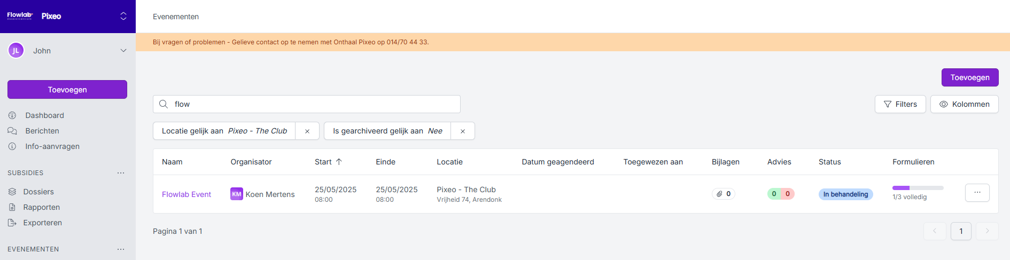The width and height of the screenshot is (1010, 260).
Task: Open the Evenementen section options menu
Action: click(x=121, y=249)
